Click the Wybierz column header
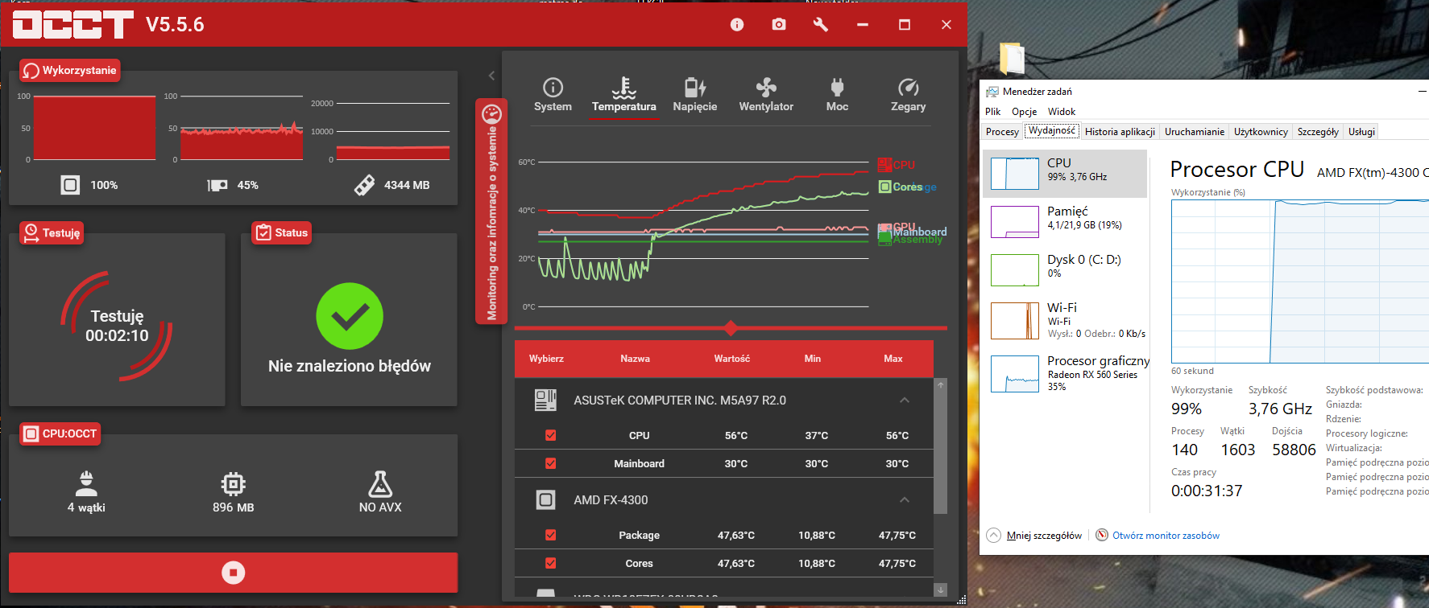1429x608 pixels. [x=546, y=359]
